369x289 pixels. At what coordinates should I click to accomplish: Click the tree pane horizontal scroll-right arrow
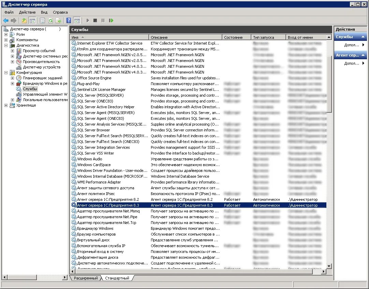pyautogui.click(x=65, y=277)
